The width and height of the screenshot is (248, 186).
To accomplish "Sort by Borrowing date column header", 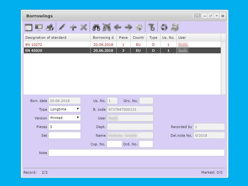I will tap(103, 38).
